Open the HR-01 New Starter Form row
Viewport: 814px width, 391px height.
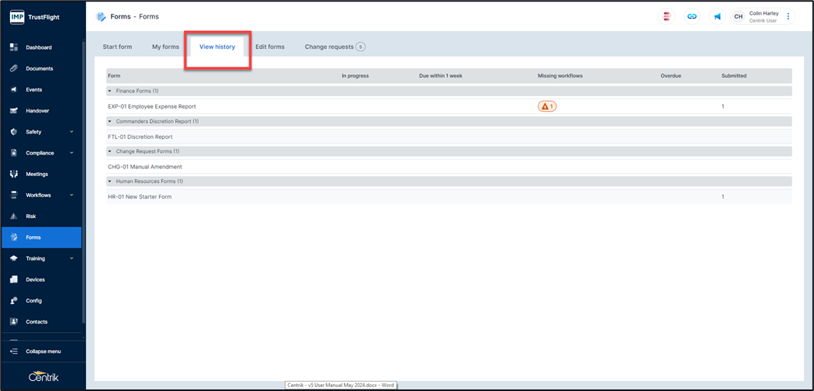(140, 197)
